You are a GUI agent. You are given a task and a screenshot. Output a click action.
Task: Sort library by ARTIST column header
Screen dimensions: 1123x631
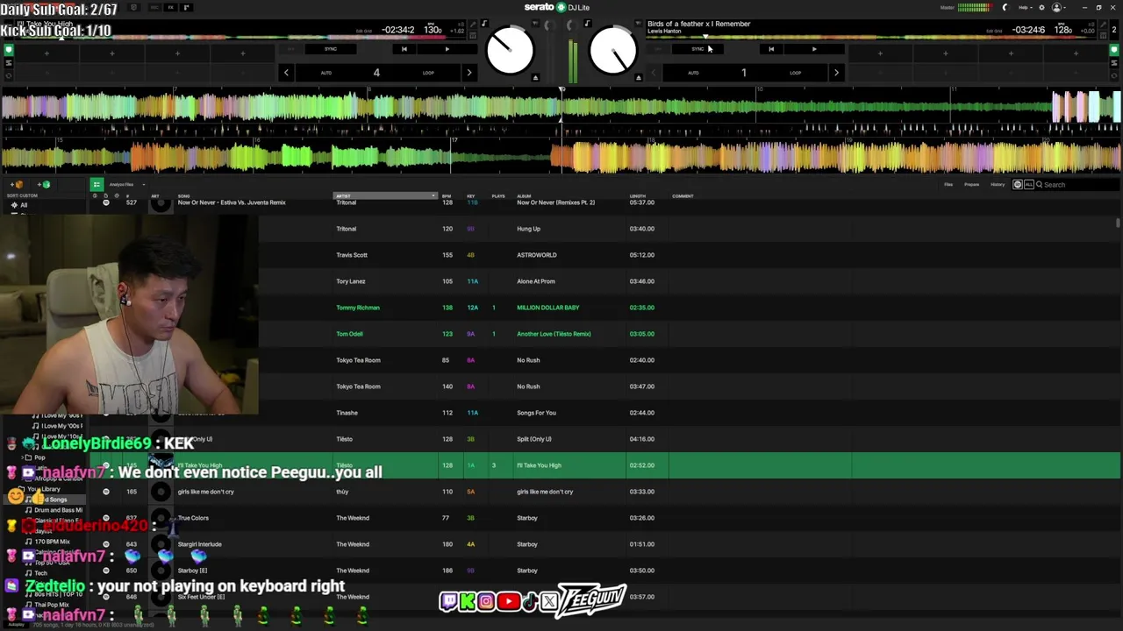point(385,196)
